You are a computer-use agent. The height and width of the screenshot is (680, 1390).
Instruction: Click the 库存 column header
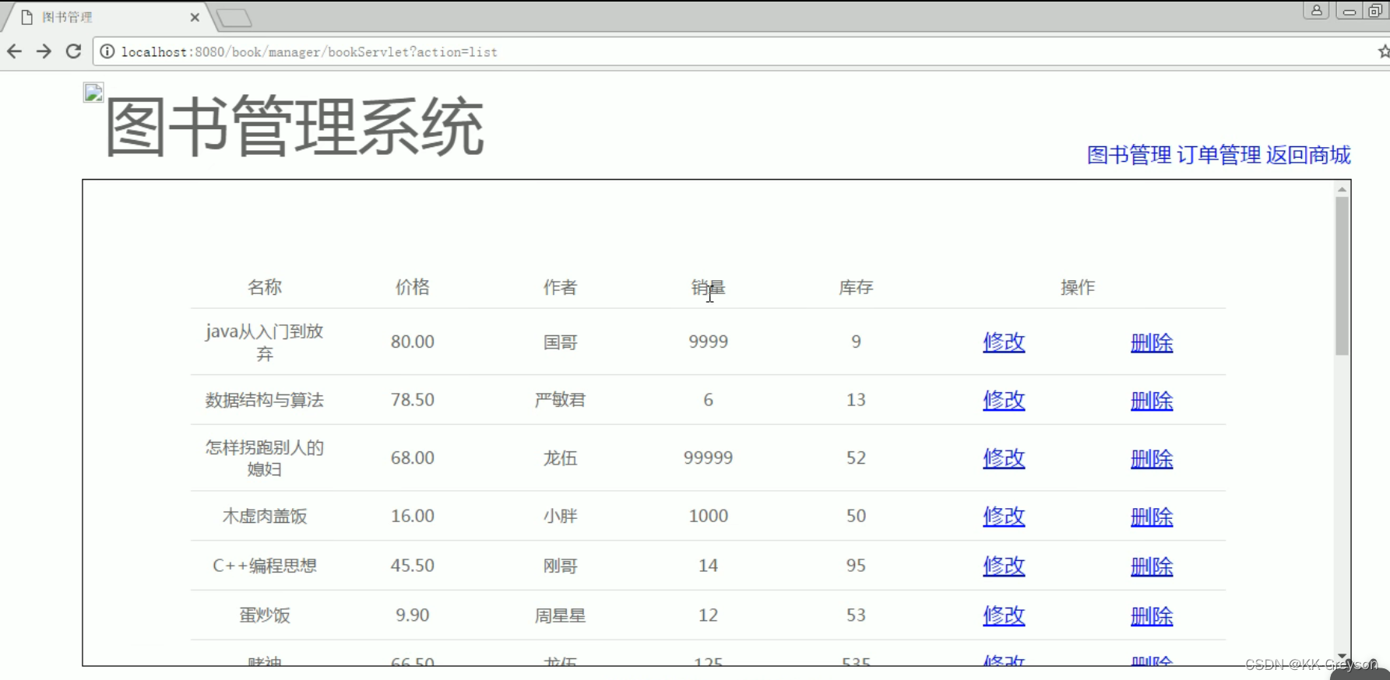point(856,287)
